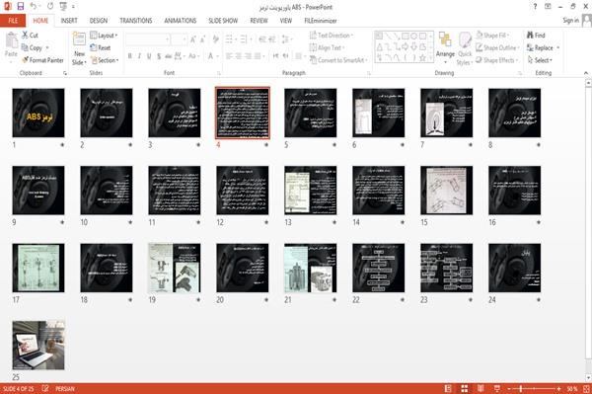Add a New Slide

coord(79,48)
